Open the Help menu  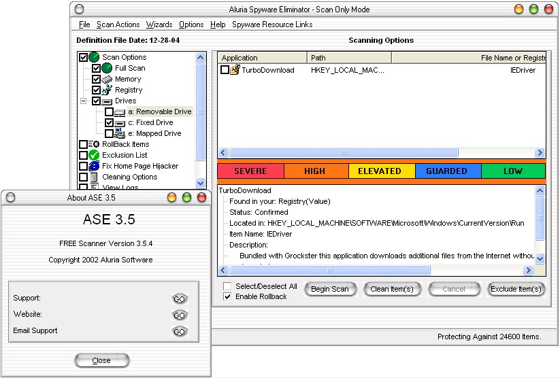pos(218,24)
